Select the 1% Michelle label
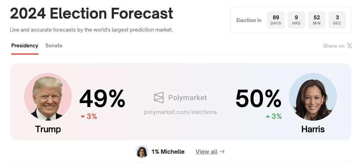363x167 pixels. click(168, 152)
